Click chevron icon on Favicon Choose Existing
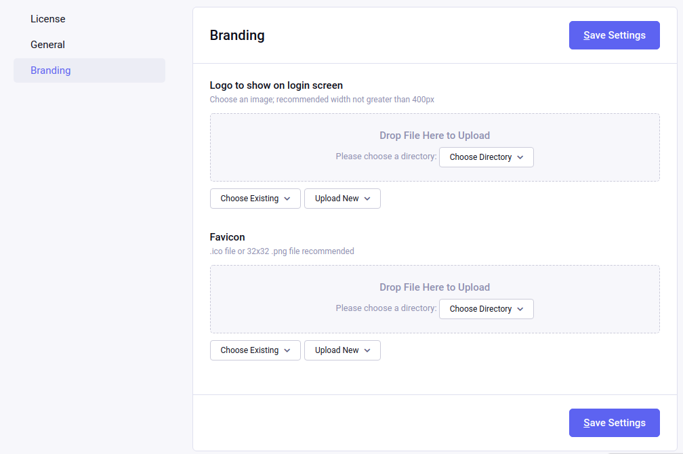Image resolution: width=683 pixels, height=454 pixels. coord(287,350)
